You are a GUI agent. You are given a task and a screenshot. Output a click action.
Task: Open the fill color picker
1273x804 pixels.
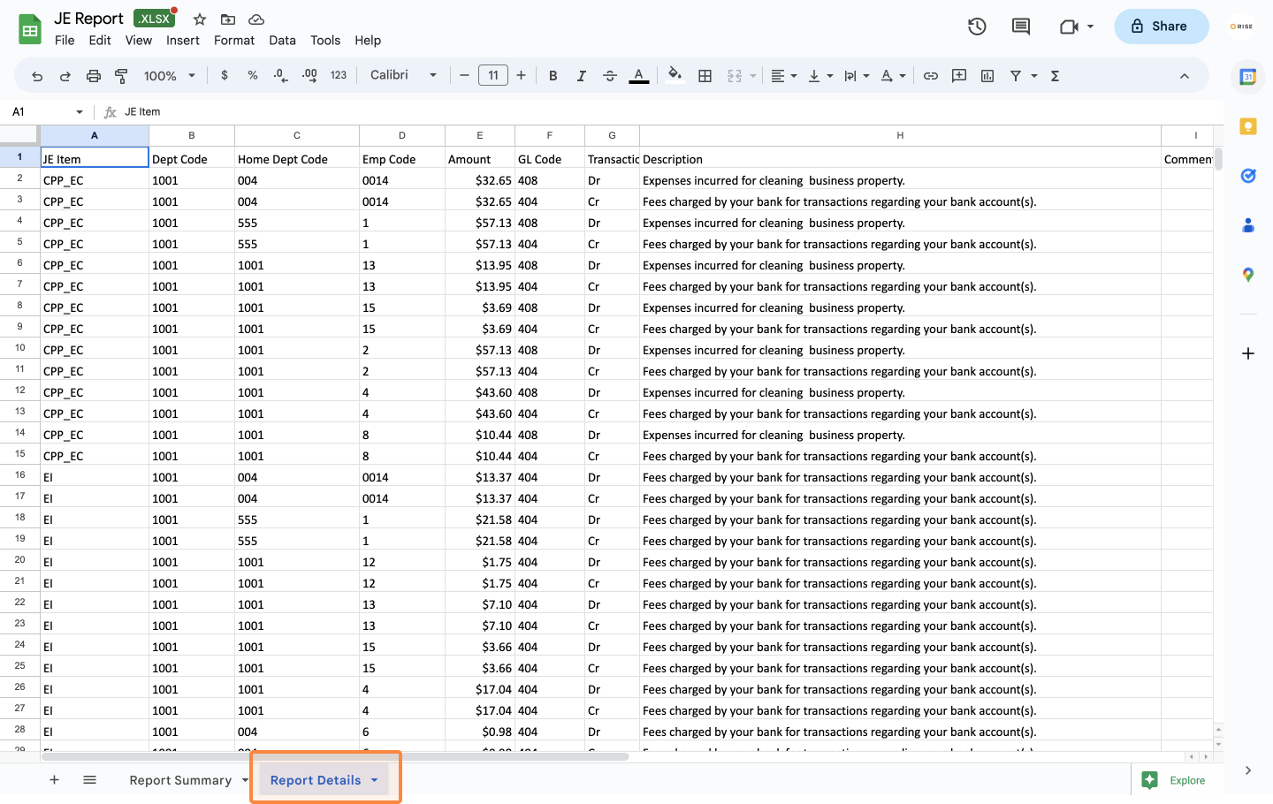pyautogui.click(x=675, y=76)
